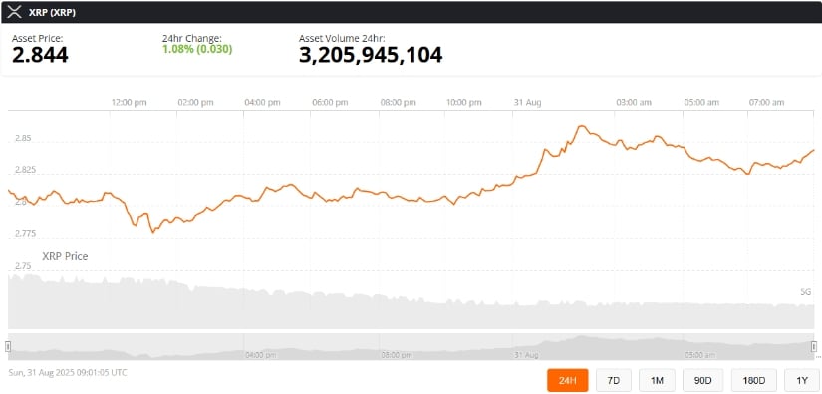
Task: Click the 12:00 pm time axis label
Action: [129, 103]
